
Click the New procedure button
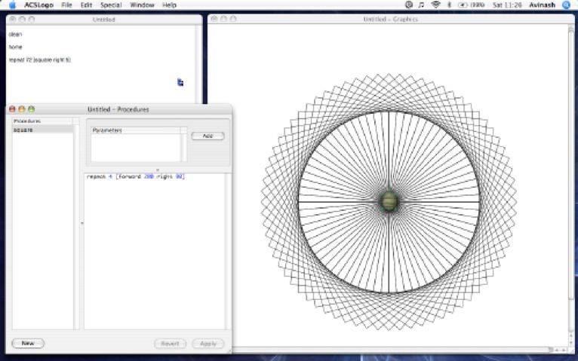pyautogui.click(x=28, y=344)
